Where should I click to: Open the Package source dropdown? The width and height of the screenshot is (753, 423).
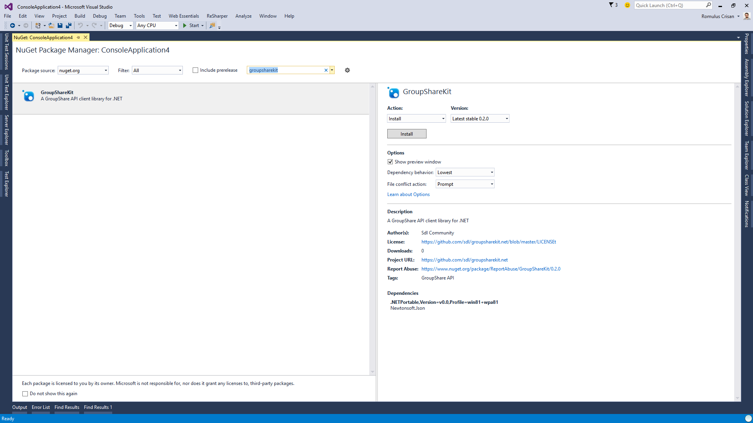(83, 71)
